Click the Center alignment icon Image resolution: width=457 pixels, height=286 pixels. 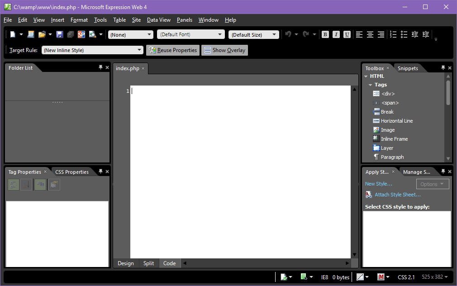pos(370,34)
